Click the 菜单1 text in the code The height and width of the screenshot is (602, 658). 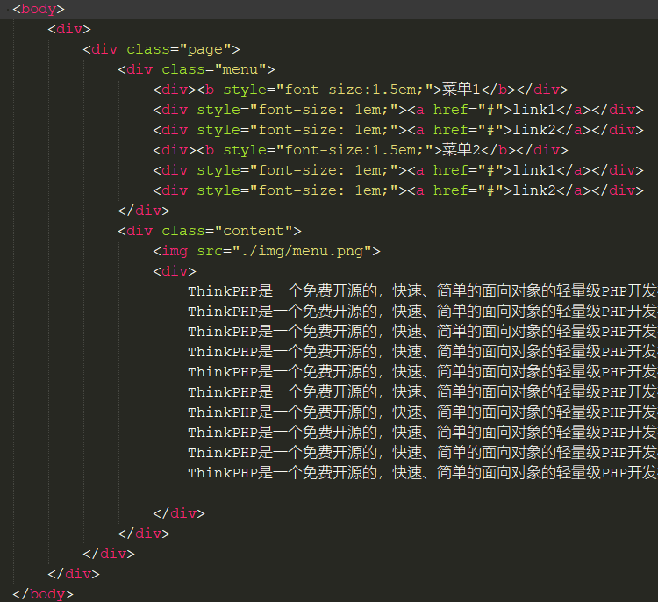coord(462,90)
